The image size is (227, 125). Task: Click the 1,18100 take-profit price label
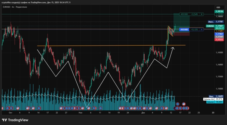pos(219,14)
